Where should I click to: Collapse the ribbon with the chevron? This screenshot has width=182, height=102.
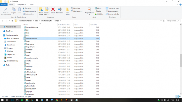click(178, 5)
